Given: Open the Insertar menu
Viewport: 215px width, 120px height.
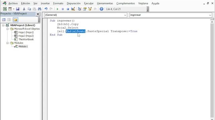Looking at the screenshot, I should tap(45, 3).
